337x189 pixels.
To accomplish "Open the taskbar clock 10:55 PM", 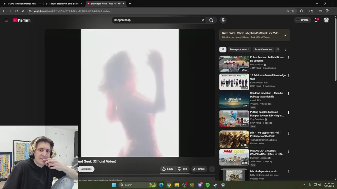I will (329, 185).
